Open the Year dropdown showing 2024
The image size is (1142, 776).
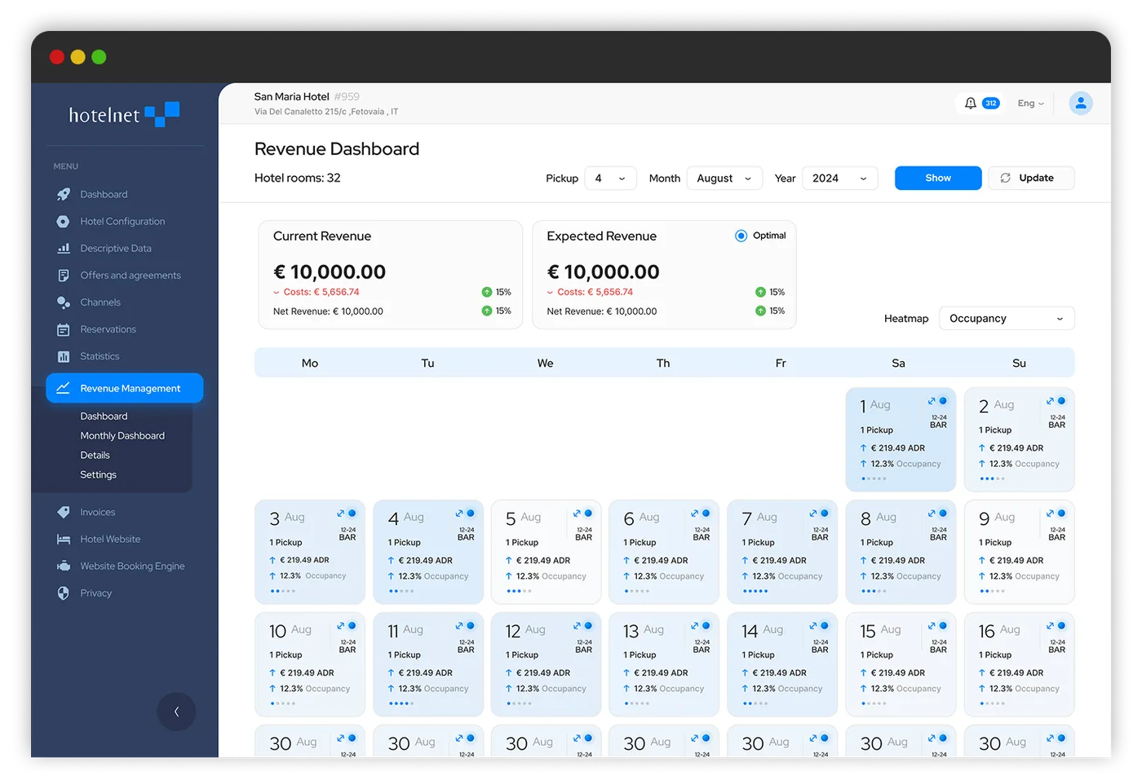840,179
